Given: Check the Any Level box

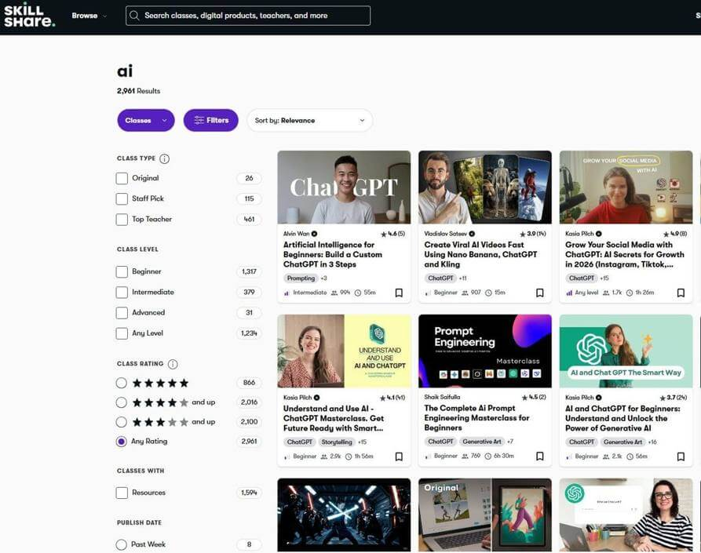Looking at the screenshot, I should pos(122,333).
